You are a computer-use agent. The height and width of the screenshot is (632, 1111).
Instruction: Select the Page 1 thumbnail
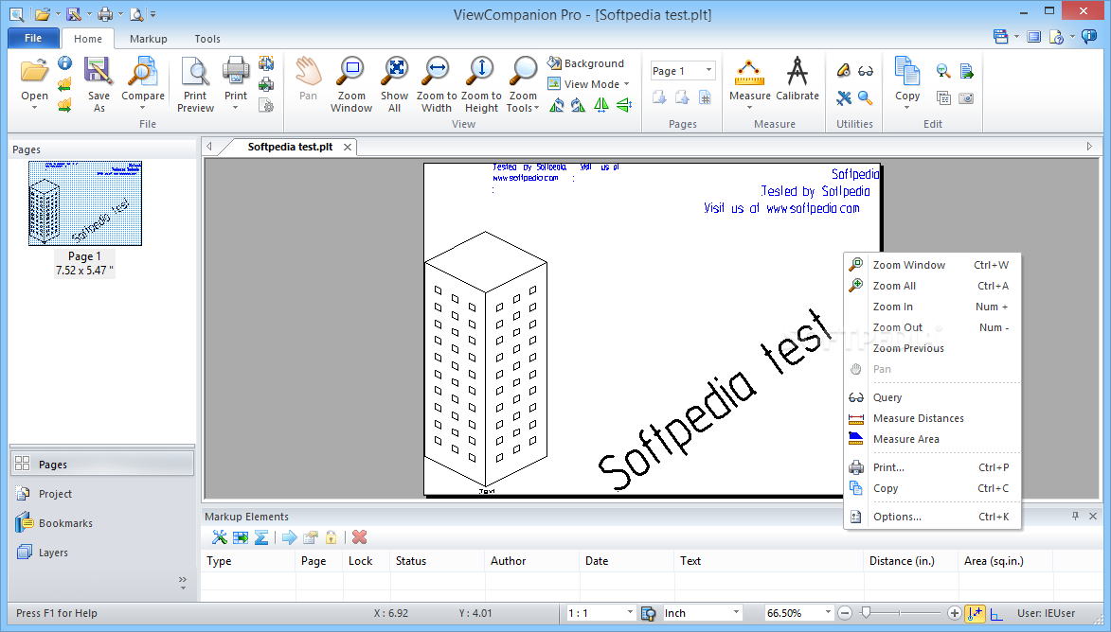tap(85, 203)
